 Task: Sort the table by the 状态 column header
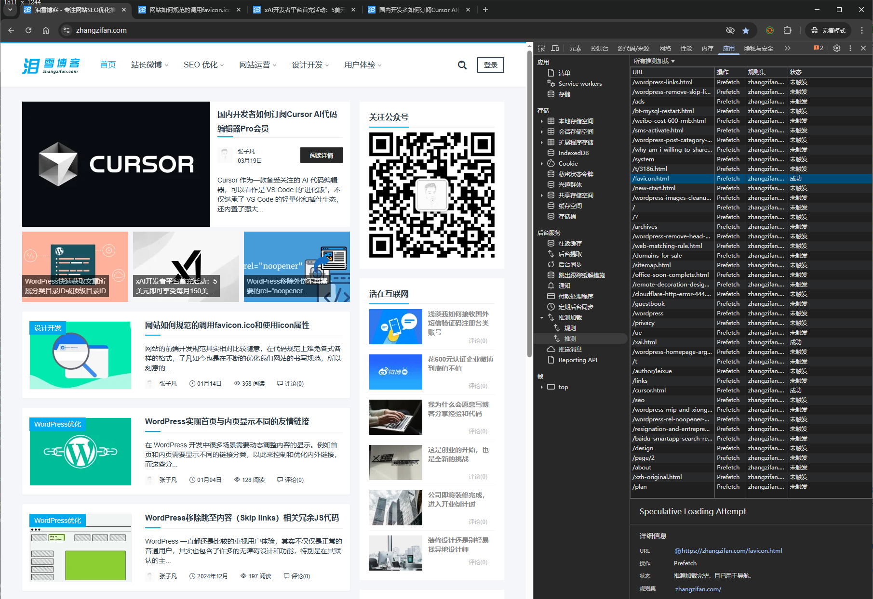(x=829, y=72)
